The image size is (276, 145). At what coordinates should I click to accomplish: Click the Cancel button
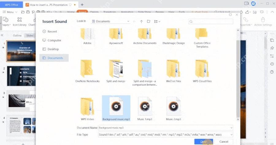[224, 142]
